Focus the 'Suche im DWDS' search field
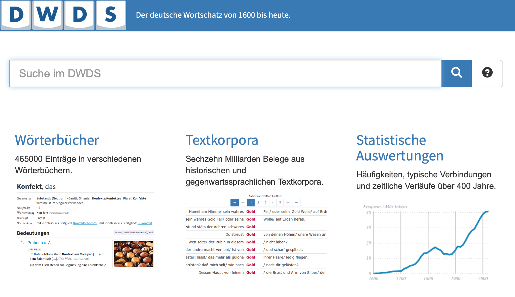The height and width of the screenshot is (297, 515). click(x=225, y=74)
